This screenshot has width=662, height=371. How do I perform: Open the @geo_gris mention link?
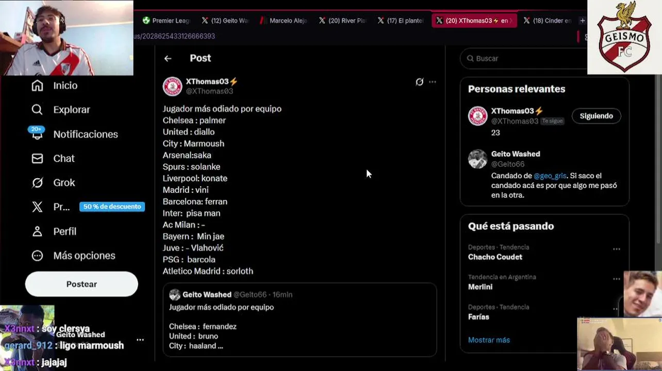(x=550, y=176)
